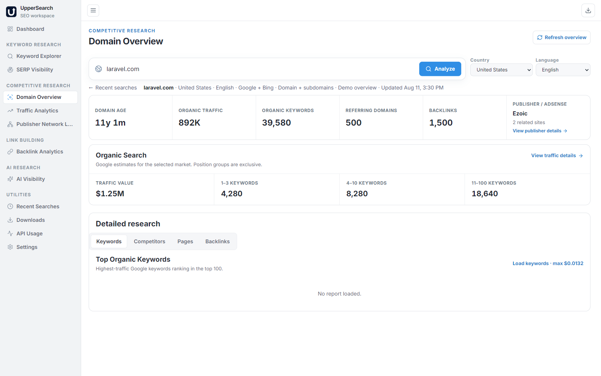This screenshot has height=376, width=601.
Task: Click the Refresh overview button
Action: click(x=562, y=38)
